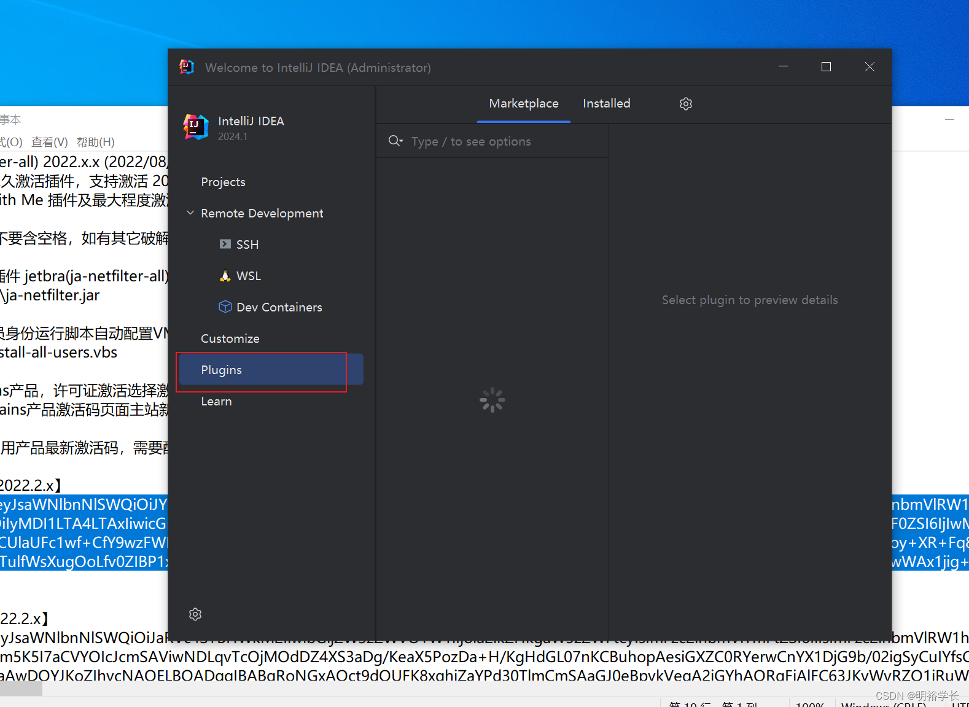Open Dev Containers option
Image resolution: width=969 pixels, height=707 pixels.
279,307
